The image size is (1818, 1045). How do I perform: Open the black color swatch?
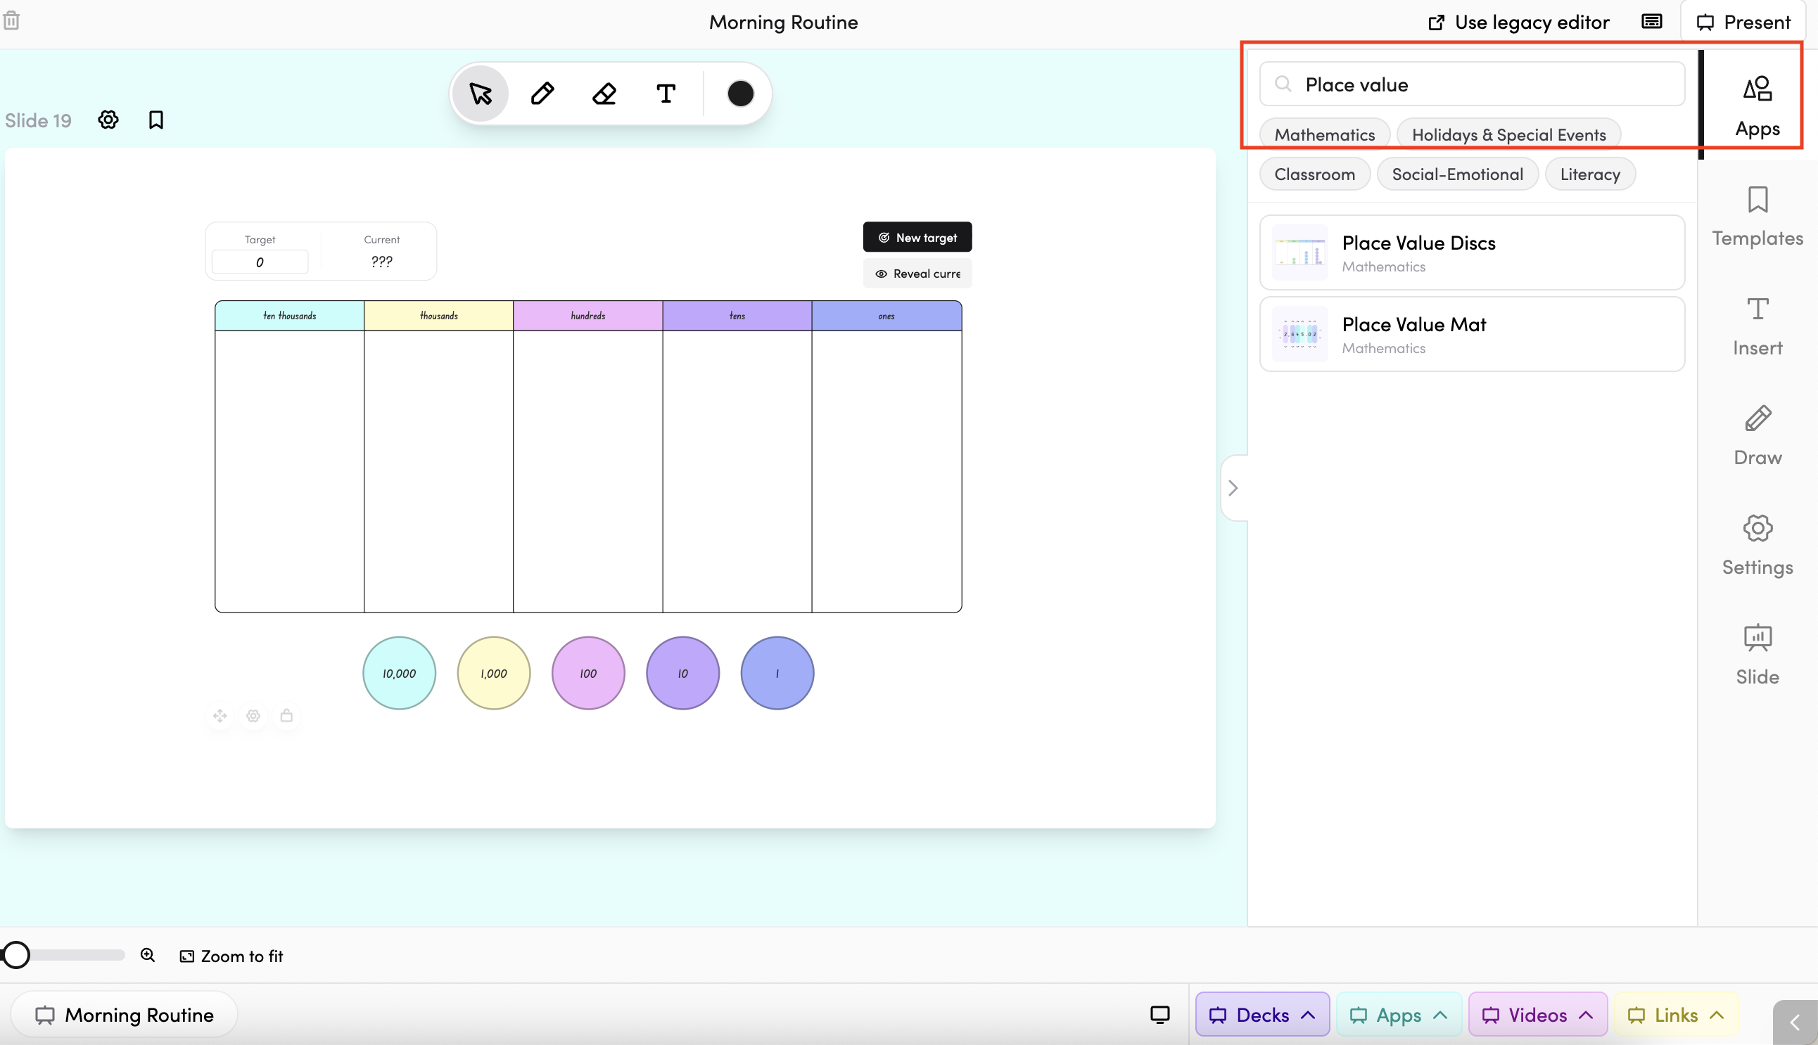740,94
